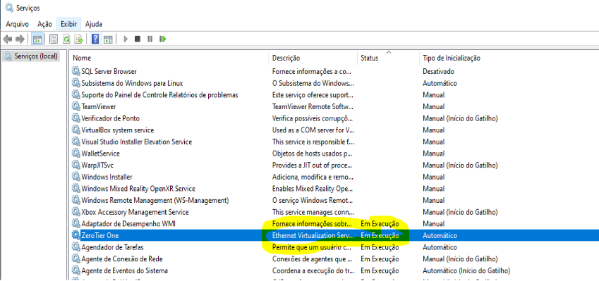The width and height of the screenshot is (599, 281).
Task: Click the gear icon beside WalletService
Action: [x=76, y=154]
